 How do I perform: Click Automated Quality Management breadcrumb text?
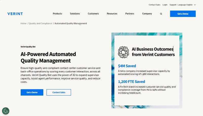click(x=71, y=23)
